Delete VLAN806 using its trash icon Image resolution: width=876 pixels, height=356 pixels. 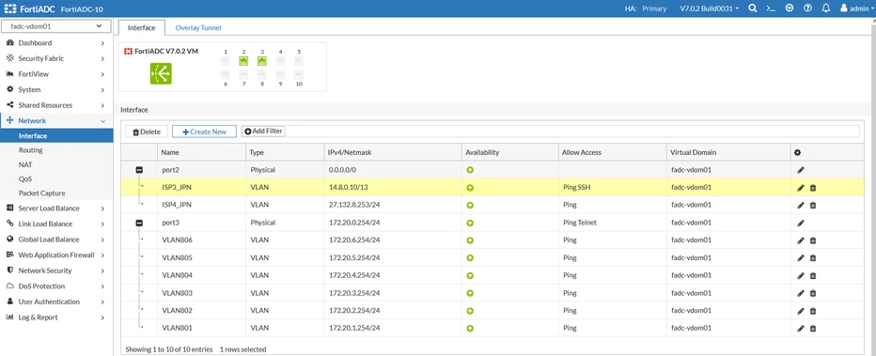(x=813, y=240)
